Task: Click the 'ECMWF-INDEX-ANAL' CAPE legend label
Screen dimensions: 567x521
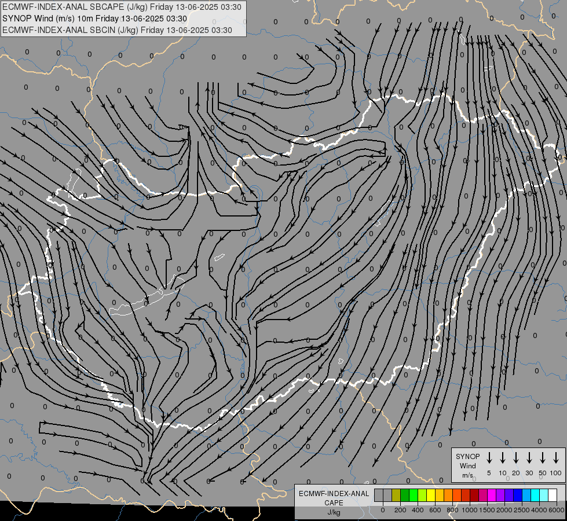Action: [x=334, y=494]
